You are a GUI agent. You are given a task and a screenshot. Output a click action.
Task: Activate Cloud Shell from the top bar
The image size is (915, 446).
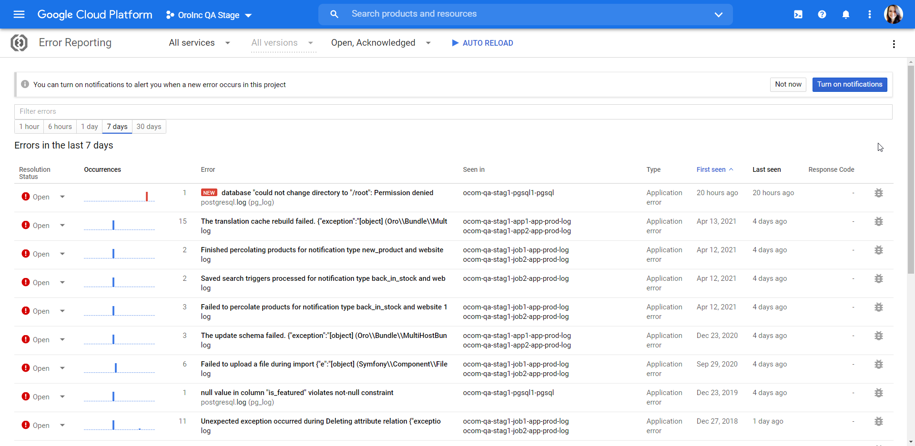click(x=798, y=14)
